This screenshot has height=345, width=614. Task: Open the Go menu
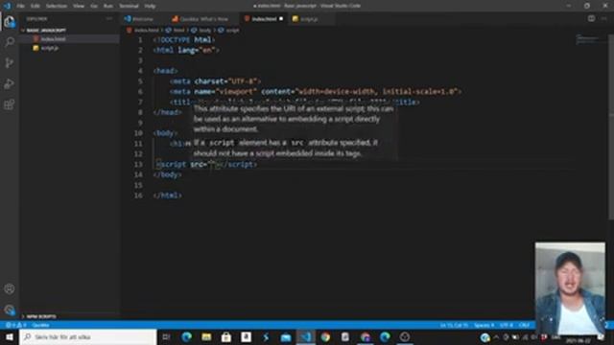pyautogui.click(x=94, y=6)
